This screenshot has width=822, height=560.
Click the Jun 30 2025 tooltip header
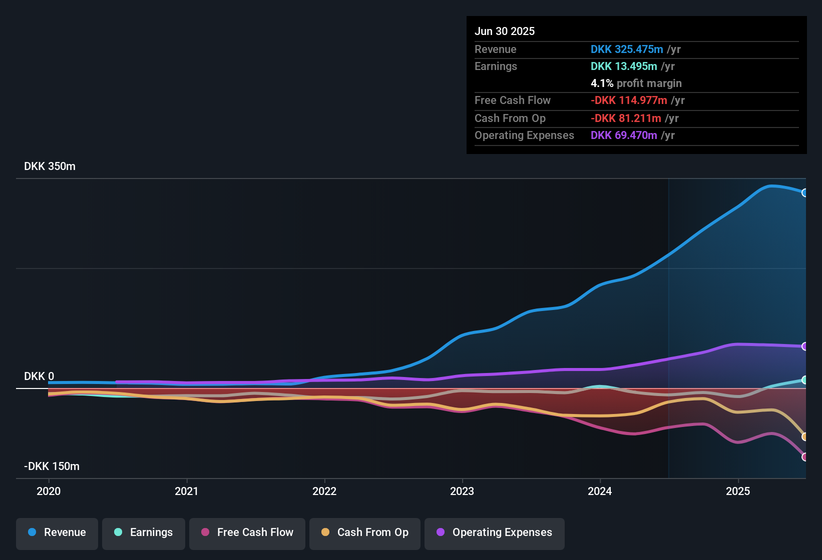point(505,31)
